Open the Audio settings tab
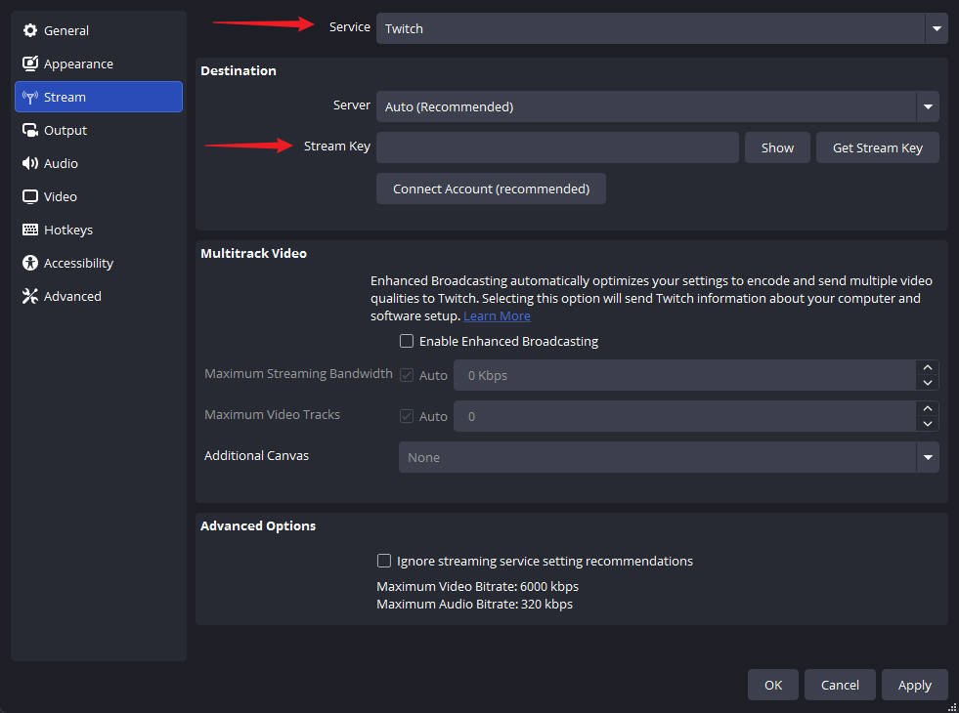 [99, 163]
